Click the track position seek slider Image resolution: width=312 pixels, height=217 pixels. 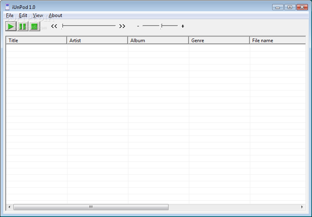pos(89,26)
